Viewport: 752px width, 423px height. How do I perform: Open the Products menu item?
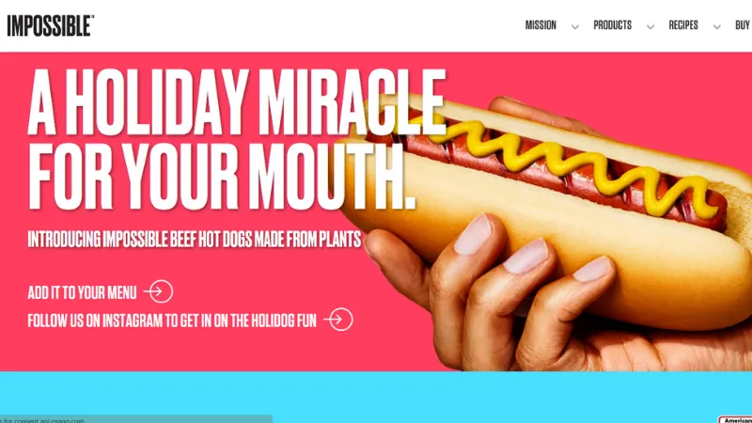click(x=613, y=25)
